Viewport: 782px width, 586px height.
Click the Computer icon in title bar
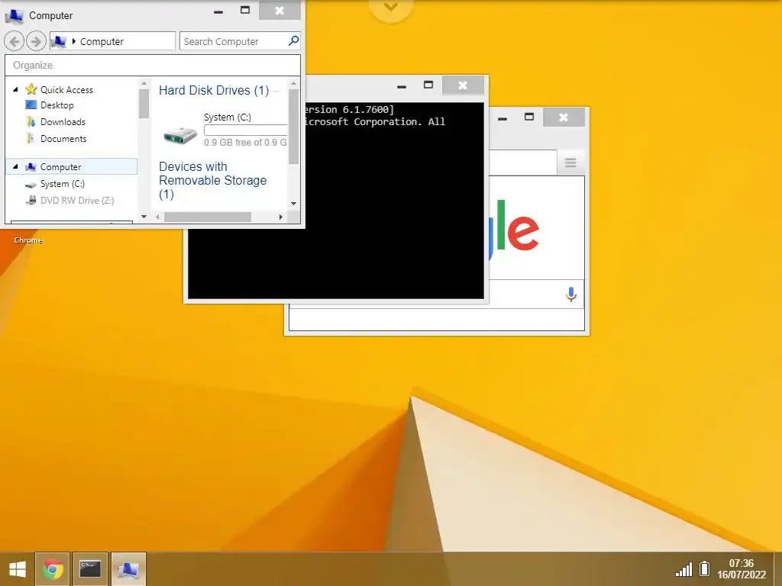pyautogui.click(x=14, y=16)
